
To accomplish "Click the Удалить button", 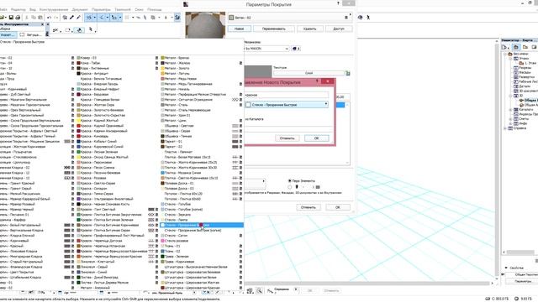I will coord(310,29).
